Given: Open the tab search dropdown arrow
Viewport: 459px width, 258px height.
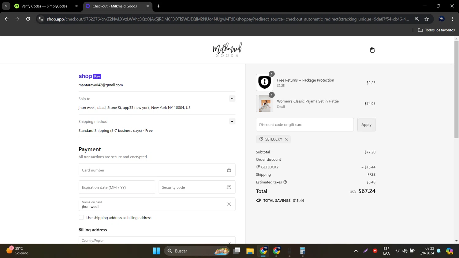Looking at the screenshot, I should [x=6, y=6].
